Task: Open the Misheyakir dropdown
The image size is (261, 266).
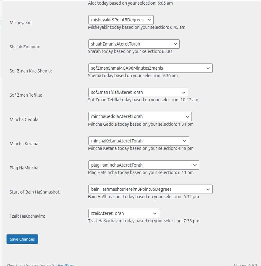Action: click(x=121, y=20)
